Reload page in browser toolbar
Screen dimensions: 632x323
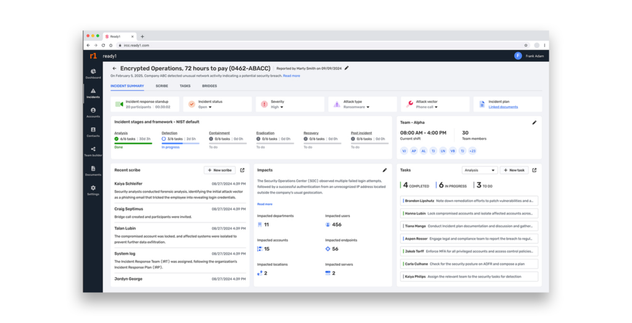[103, 46]
